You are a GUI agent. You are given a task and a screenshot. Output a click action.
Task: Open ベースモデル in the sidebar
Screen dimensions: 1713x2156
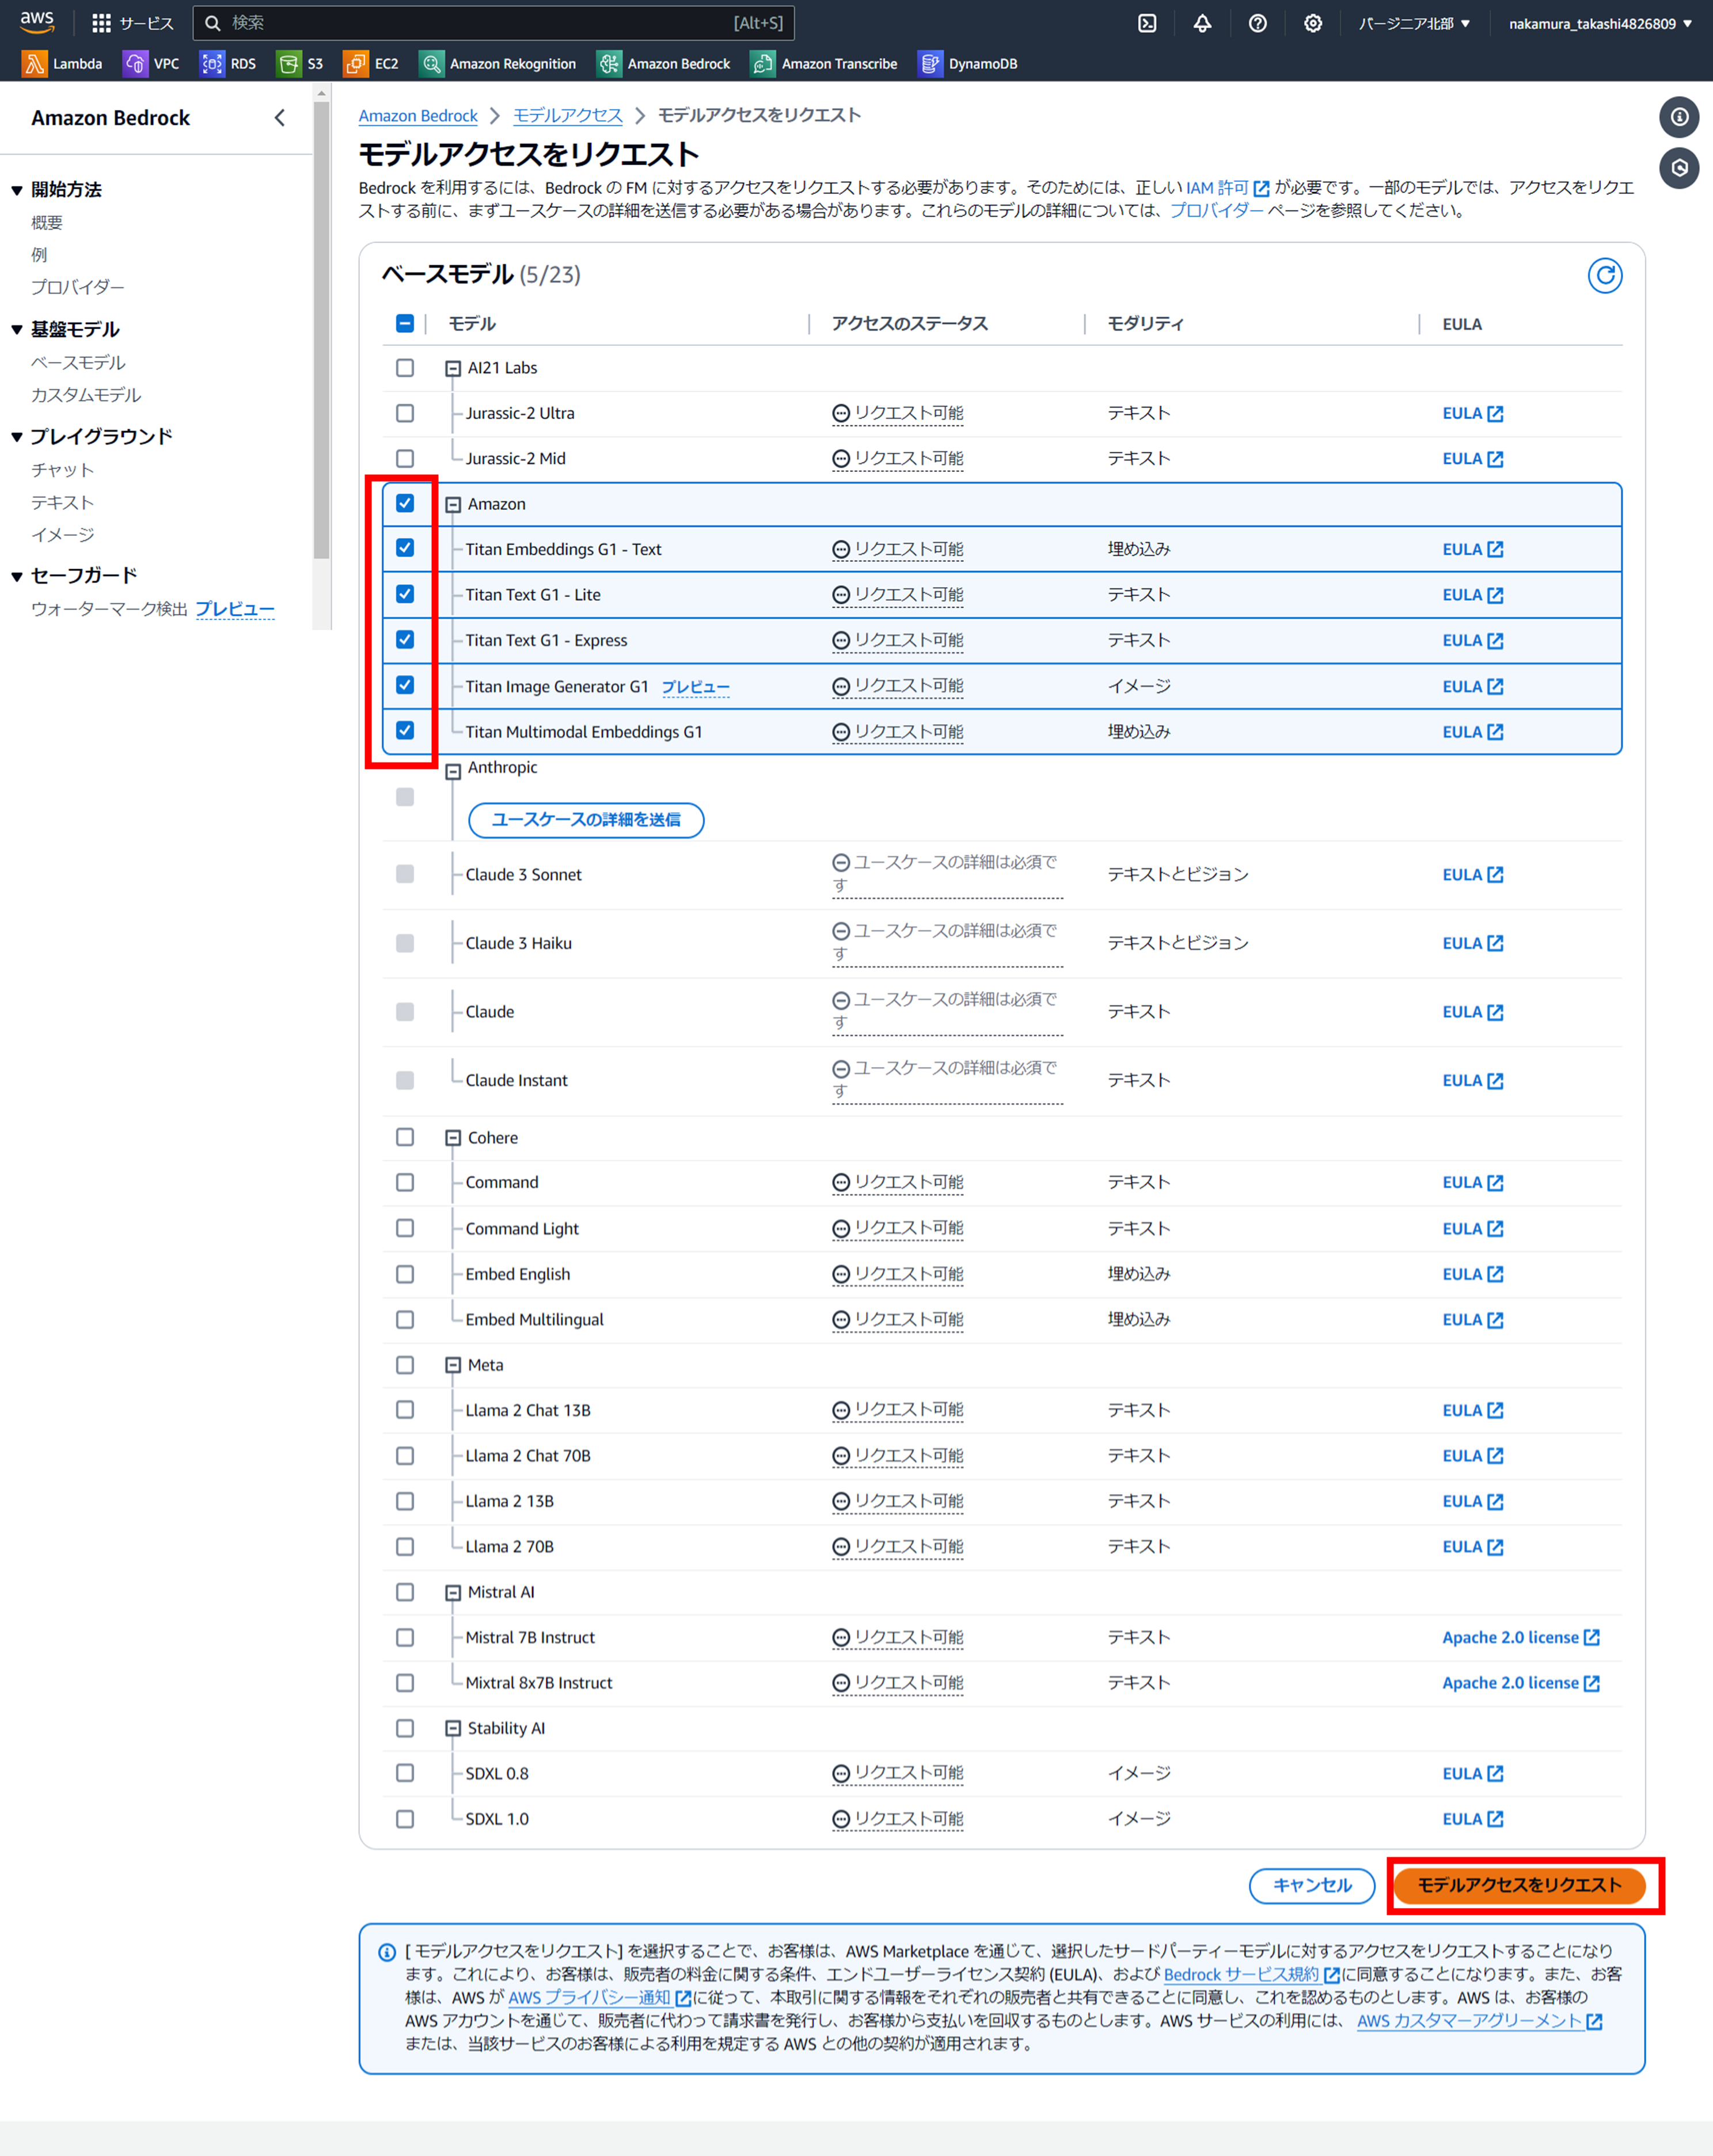click(78, 362)
